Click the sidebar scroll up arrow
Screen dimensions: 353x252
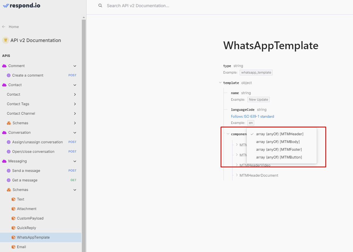(x=84, y=17)
